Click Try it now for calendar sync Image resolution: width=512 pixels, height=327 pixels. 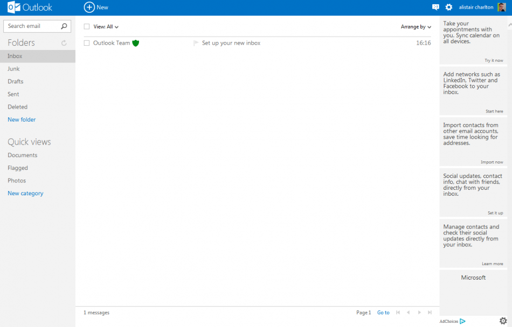[494, 60]
